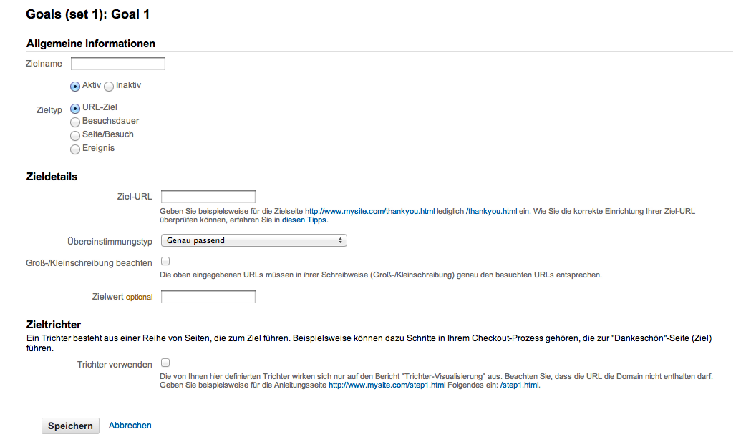Choose URL-Ziel as goal type

[x=75, y=108]
